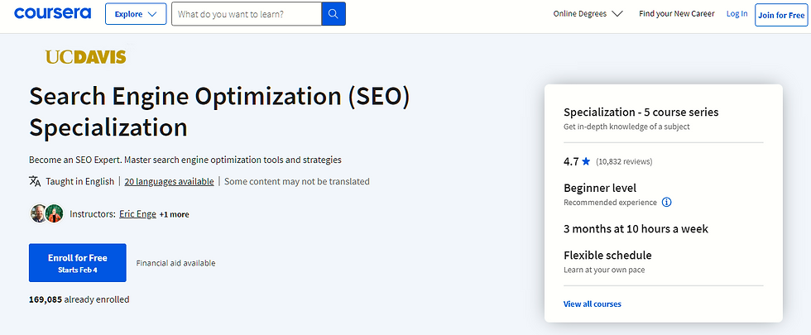Click the instructor avatar photos
Viewport: 811px width, 335px height.
click(47, 213)
